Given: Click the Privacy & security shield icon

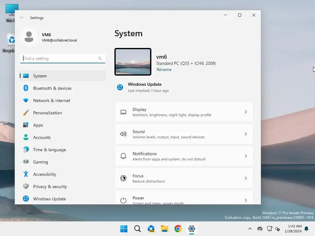Looking at the screenshot, I should click(26, 186).
